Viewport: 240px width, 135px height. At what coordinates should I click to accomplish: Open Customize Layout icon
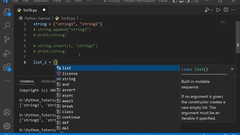click(x=196, y=1)
